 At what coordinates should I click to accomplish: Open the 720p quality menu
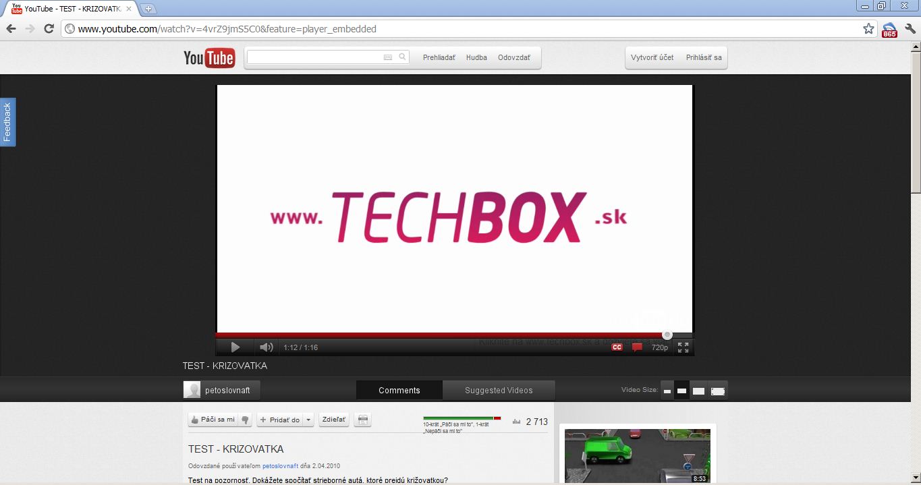(x=659, y=347)
